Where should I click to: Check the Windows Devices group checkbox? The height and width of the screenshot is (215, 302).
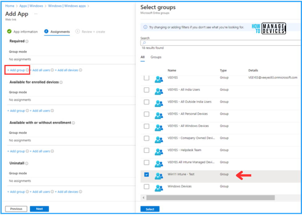click(x=147, y=187)
